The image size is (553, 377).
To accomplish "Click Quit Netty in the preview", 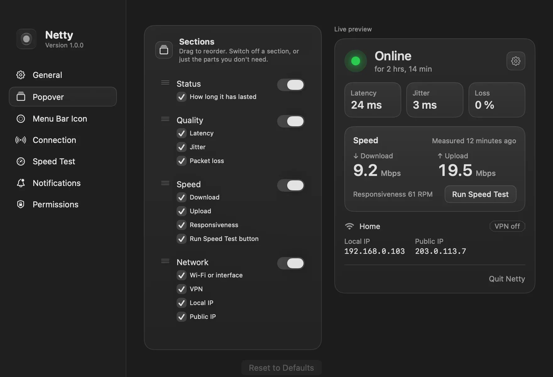I will point(507,279).
